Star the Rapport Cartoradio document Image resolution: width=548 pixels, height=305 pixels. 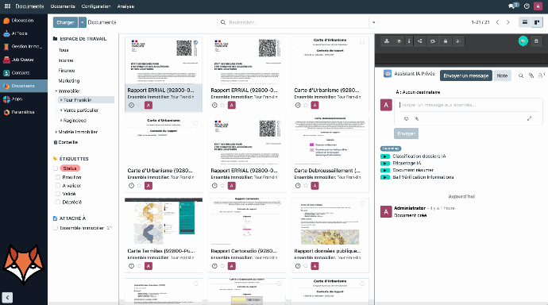click(x=222, y=266)
